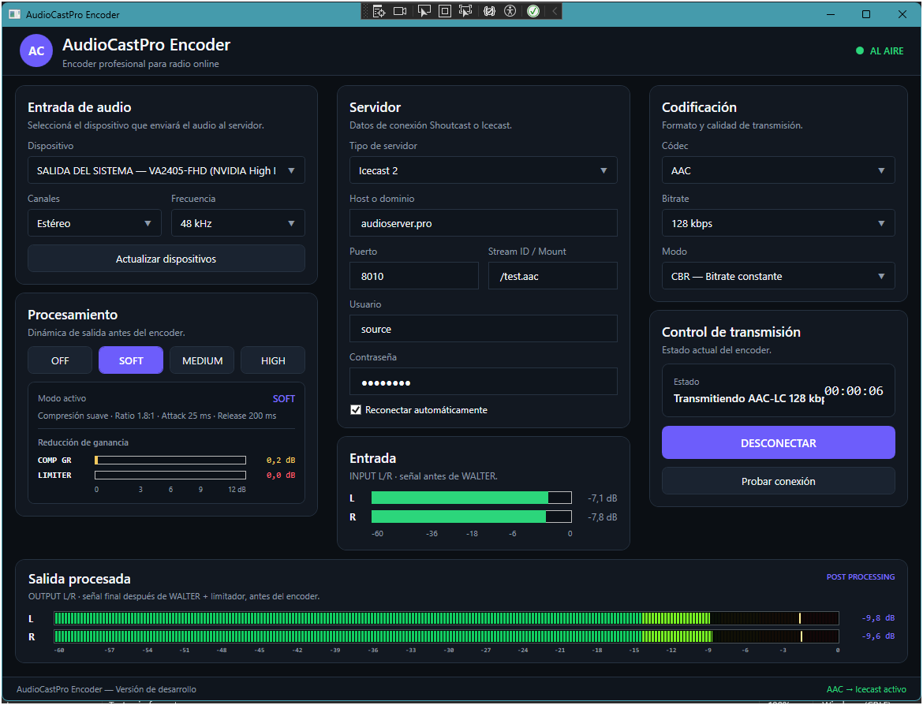The width and height of the screenshot is (923, 705).
Task: Open the Bitrate 128 kbps dropdown
Action: click(x=778, y=223)
